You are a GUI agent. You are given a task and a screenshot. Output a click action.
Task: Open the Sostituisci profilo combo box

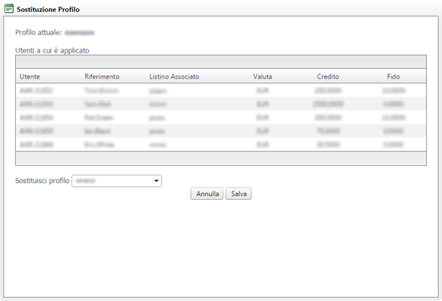pyautogui.click(x=117, y=181)
